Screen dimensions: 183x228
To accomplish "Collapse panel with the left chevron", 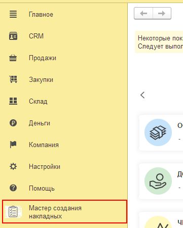I will tap(142, 95).
